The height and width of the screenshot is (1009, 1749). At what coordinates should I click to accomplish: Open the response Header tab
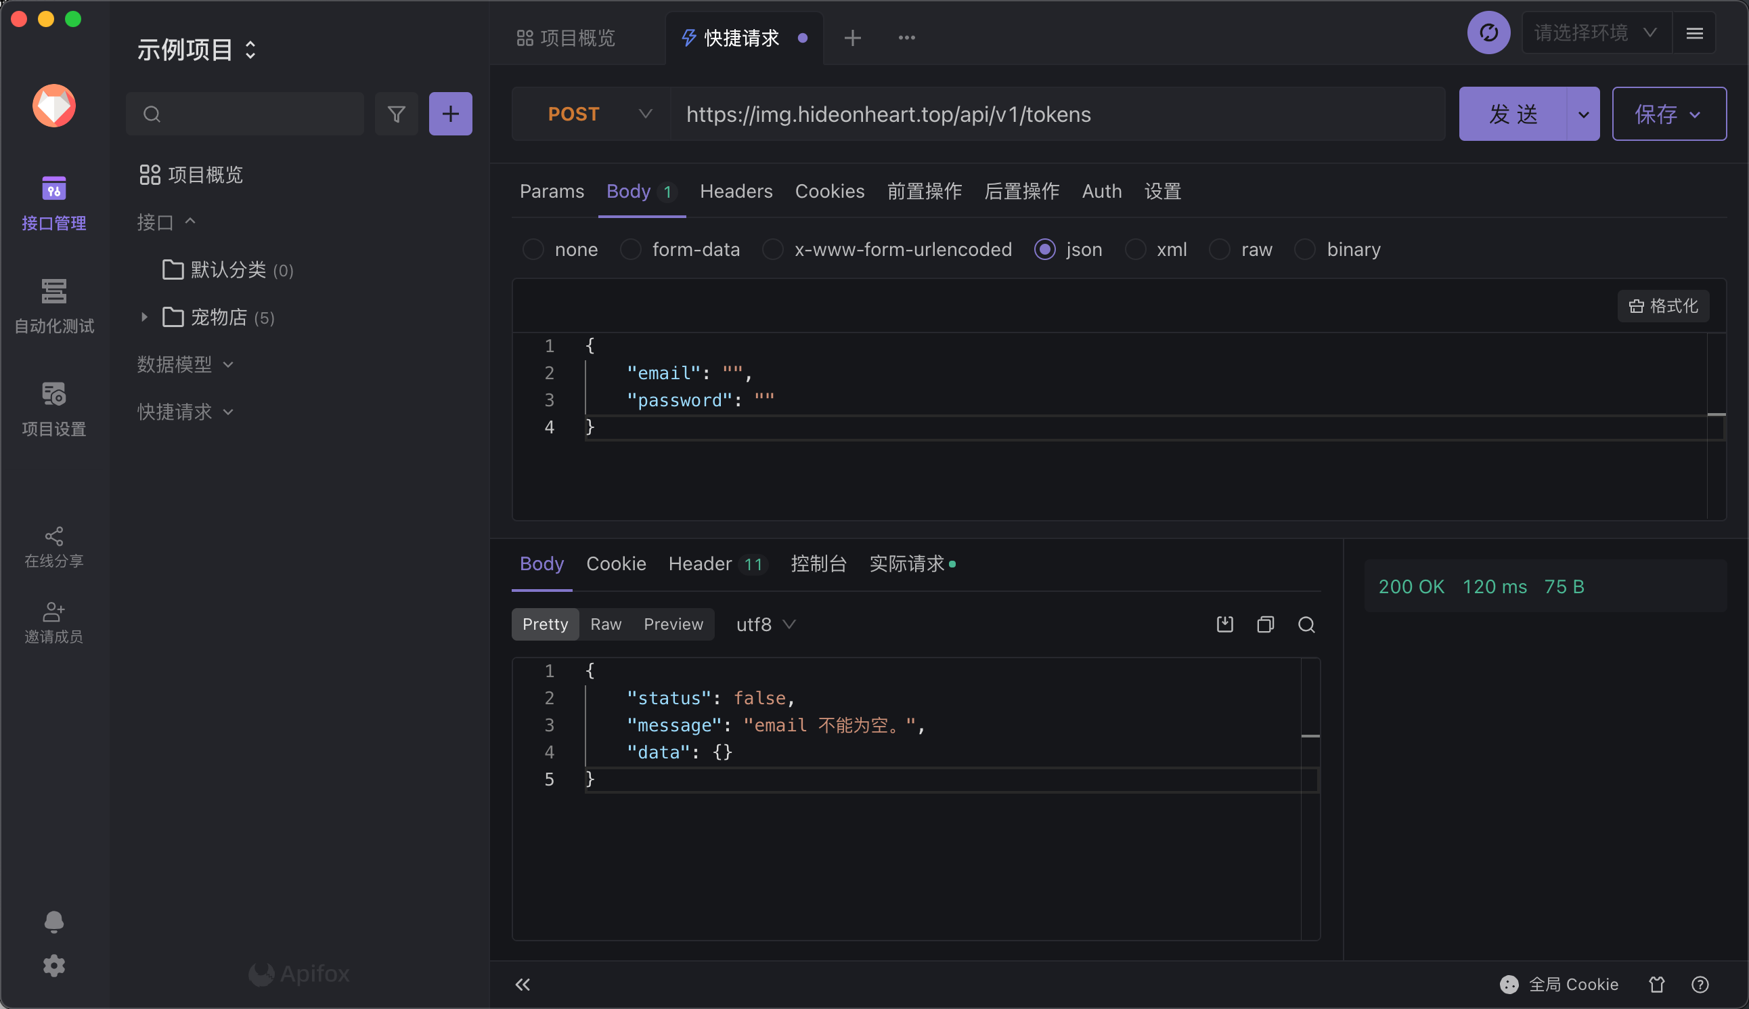717,564
